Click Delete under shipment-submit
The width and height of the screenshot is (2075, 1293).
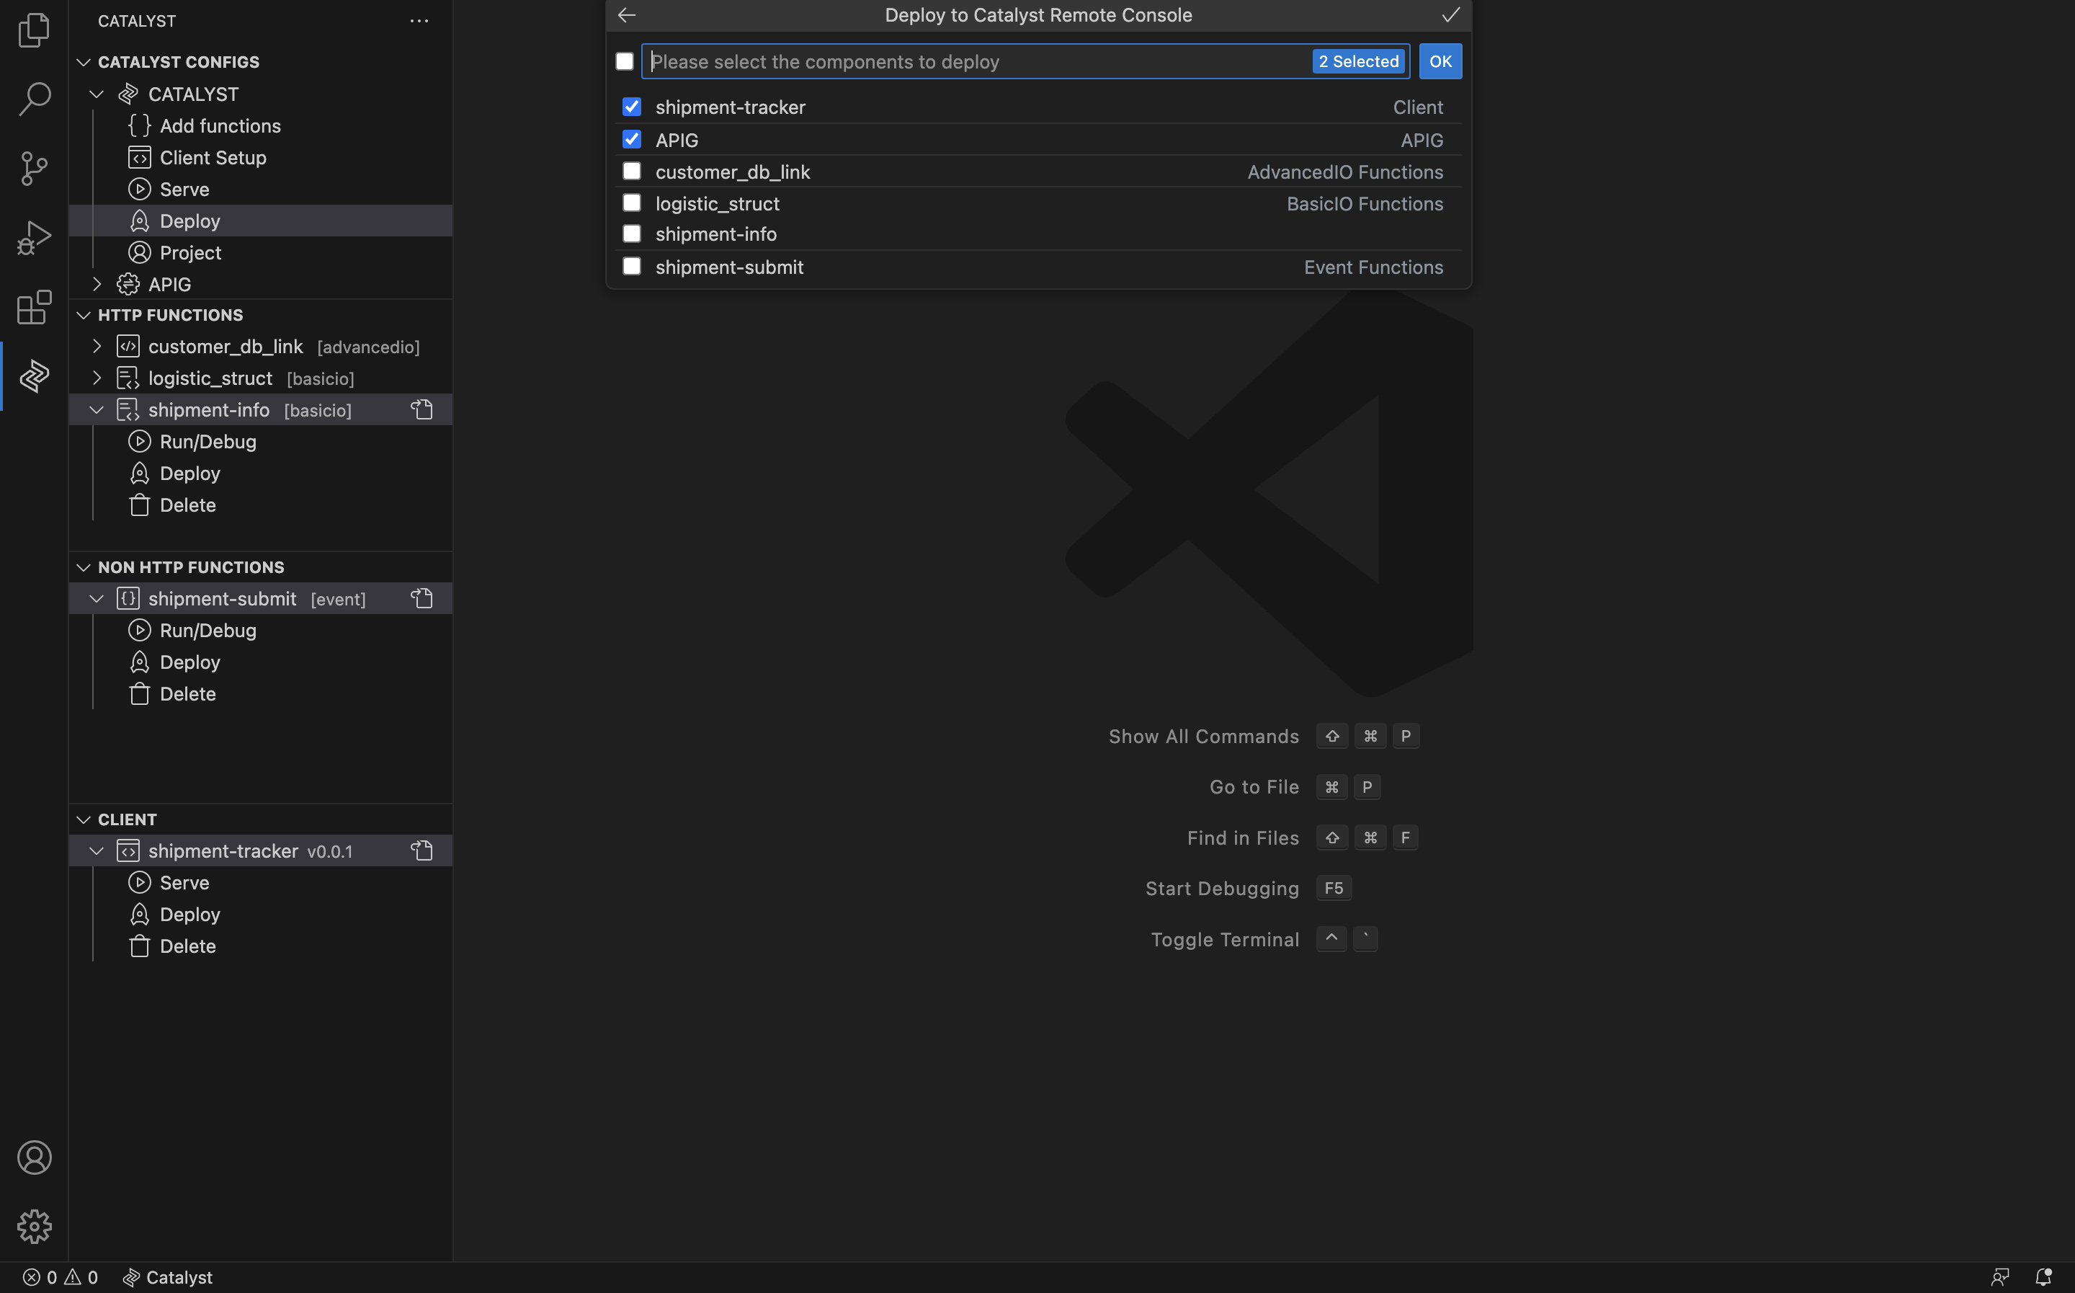coord(187,693)
